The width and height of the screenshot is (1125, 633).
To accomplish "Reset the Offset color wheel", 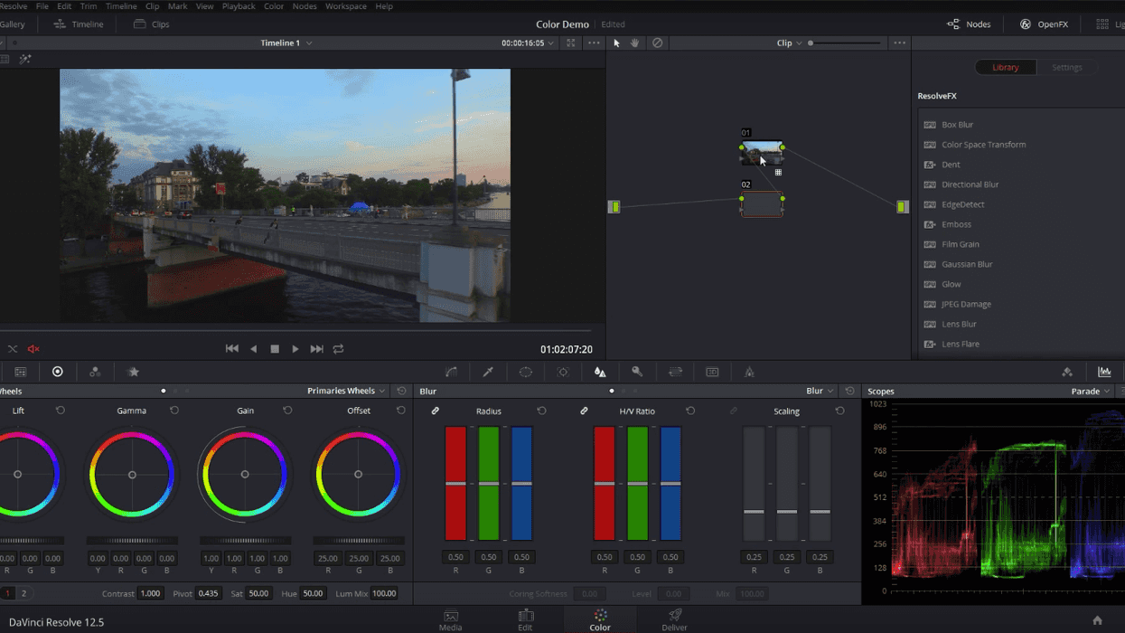I will (x=400, y=411).
